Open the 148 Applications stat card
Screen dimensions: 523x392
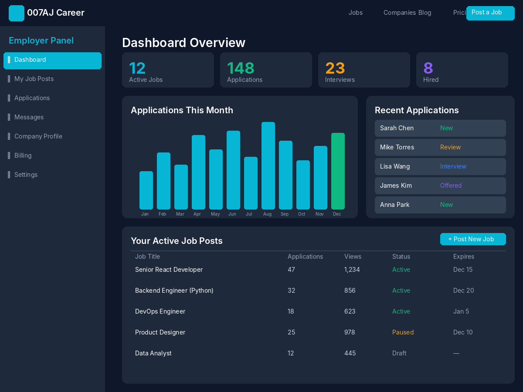[266, 70]
